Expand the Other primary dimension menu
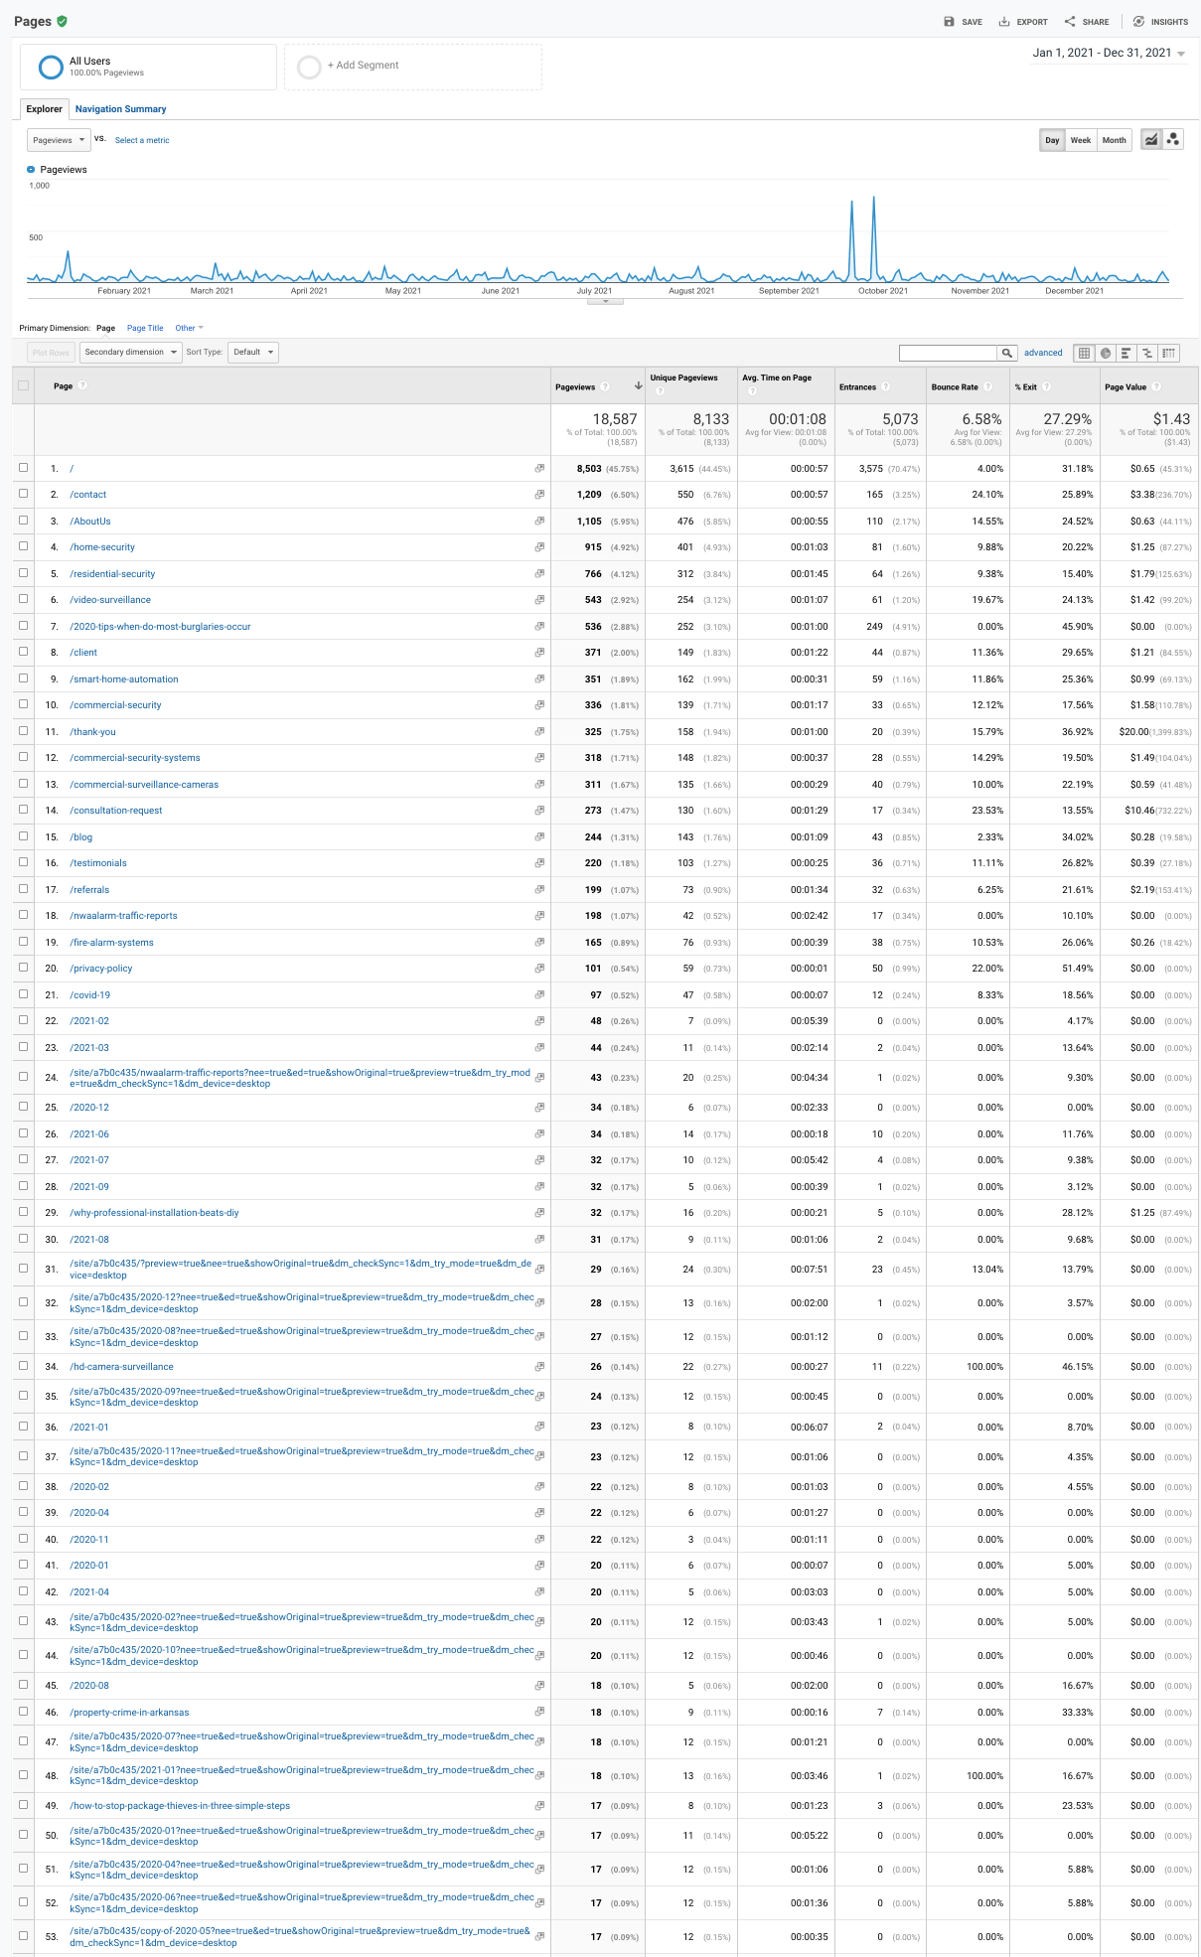 [189, 328]
